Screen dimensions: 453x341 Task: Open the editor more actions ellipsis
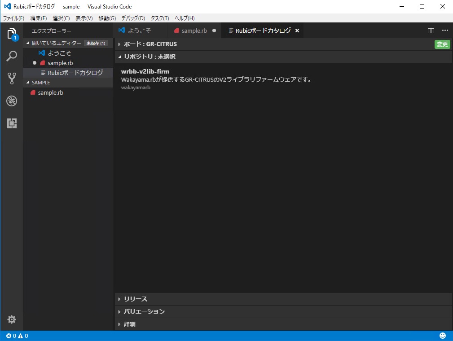click(445, 31)
